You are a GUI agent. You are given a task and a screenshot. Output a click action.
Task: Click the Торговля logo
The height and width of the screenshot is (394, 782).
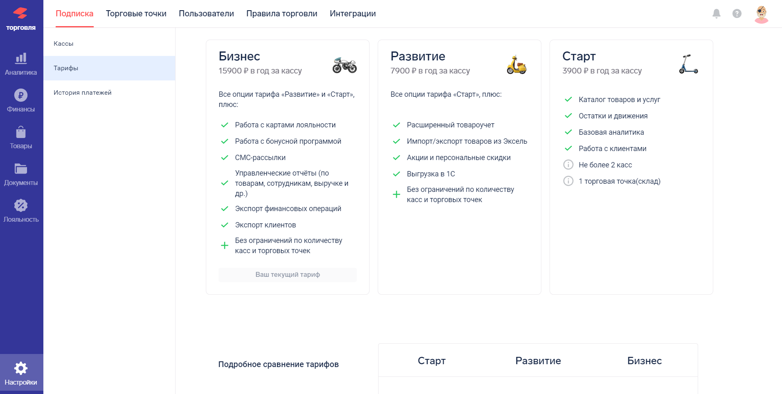[21, 19]
